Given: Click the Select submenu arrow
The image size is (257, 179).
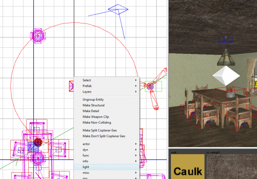Looking at the screenshot, I should (136, 80).
